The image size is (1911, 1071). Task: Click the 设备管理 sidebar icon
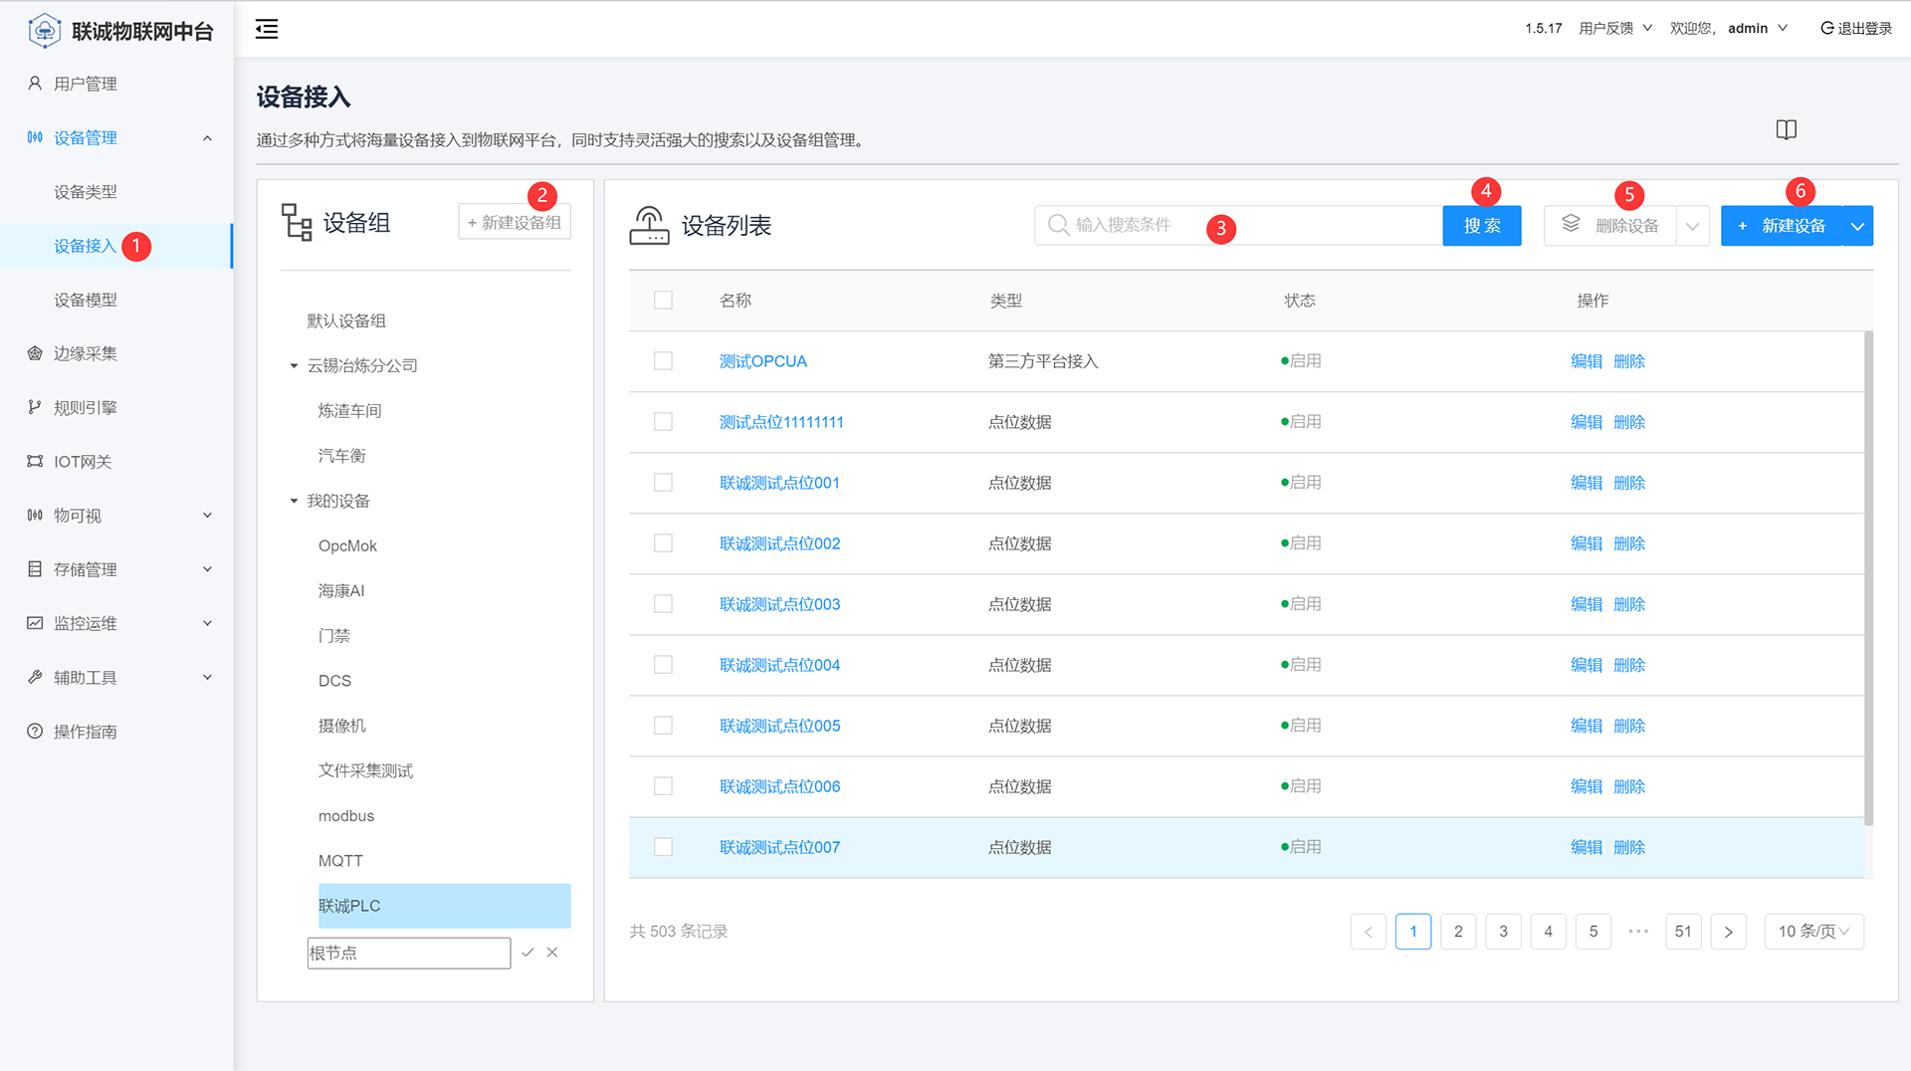[x=35, y=137]
